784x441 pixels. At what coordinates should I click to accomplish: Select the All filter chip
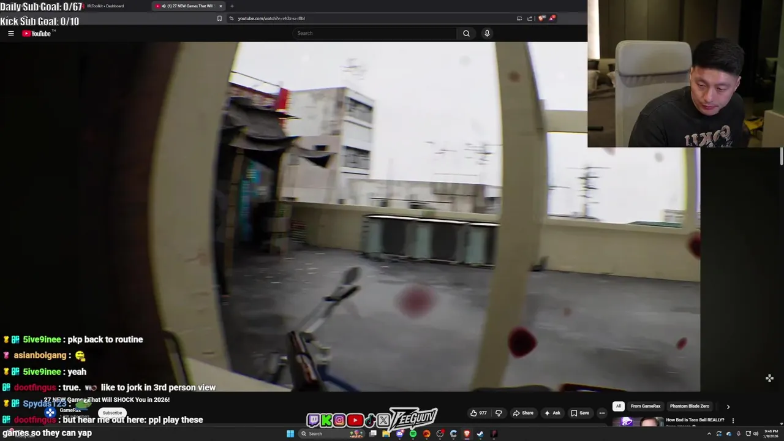(619, 406)
